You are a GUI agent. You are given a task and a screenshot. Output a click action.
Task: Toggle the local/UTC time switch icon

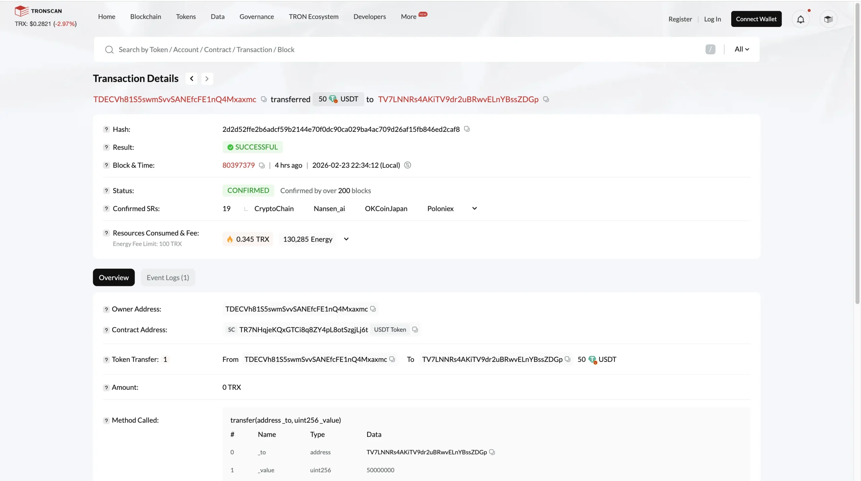pos(407,165)
